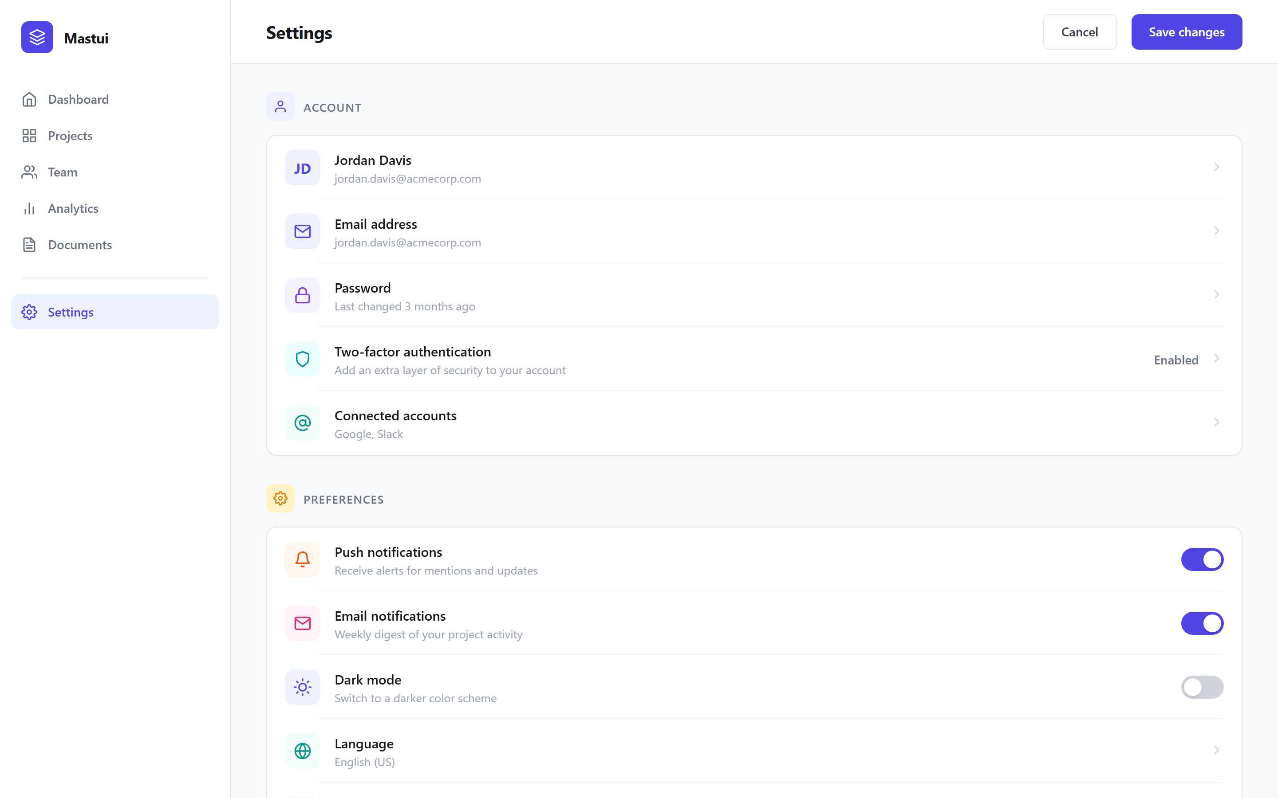This screenshot has width=1278, height=798.
Task: Click 'Add an extra layer of security' description
Action: (450, 370)
